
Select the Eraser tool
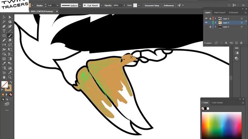(x=10, y=40)
